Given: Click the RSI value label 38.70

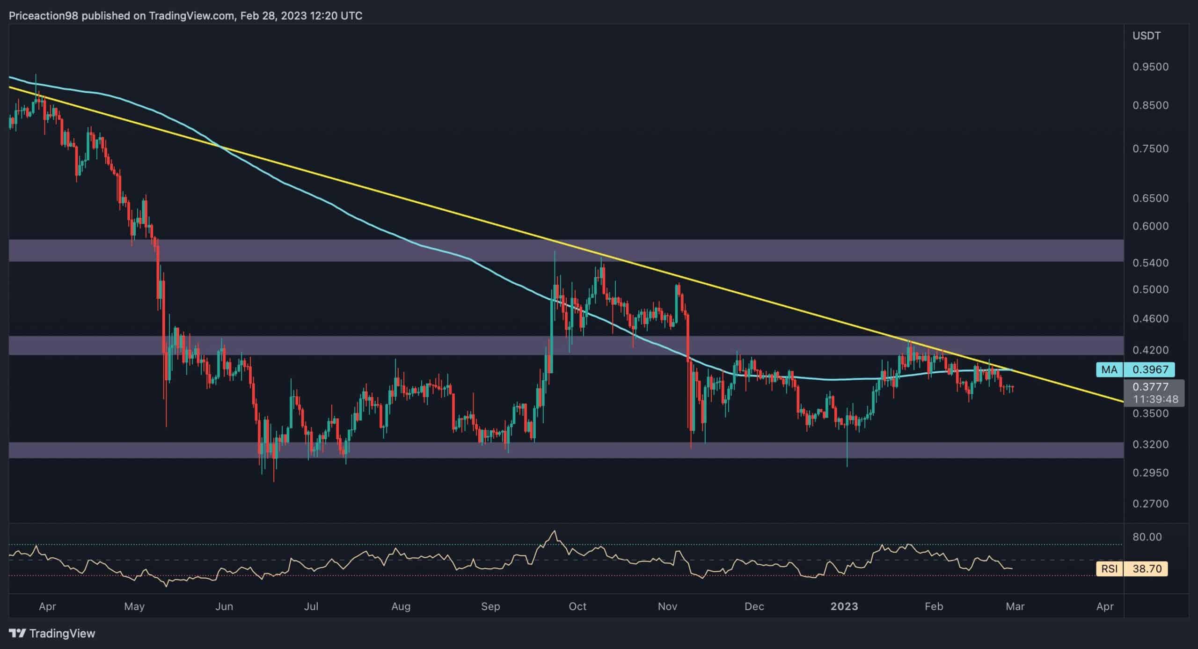Looking at the screenshot, I should pyautogui.click(x=1147, y=569).
